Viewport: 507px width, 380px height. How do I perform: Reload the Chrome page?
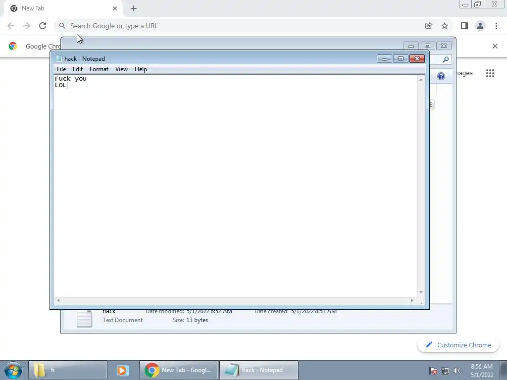point(43,26)
